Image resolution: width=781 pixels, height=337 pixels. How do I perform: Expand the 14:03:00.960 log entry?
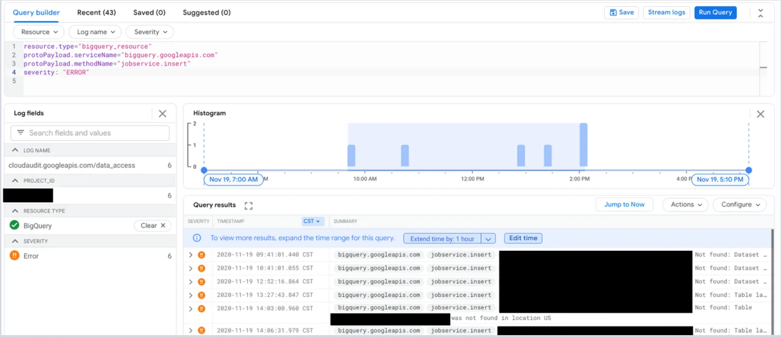click(x=191, y=308)
